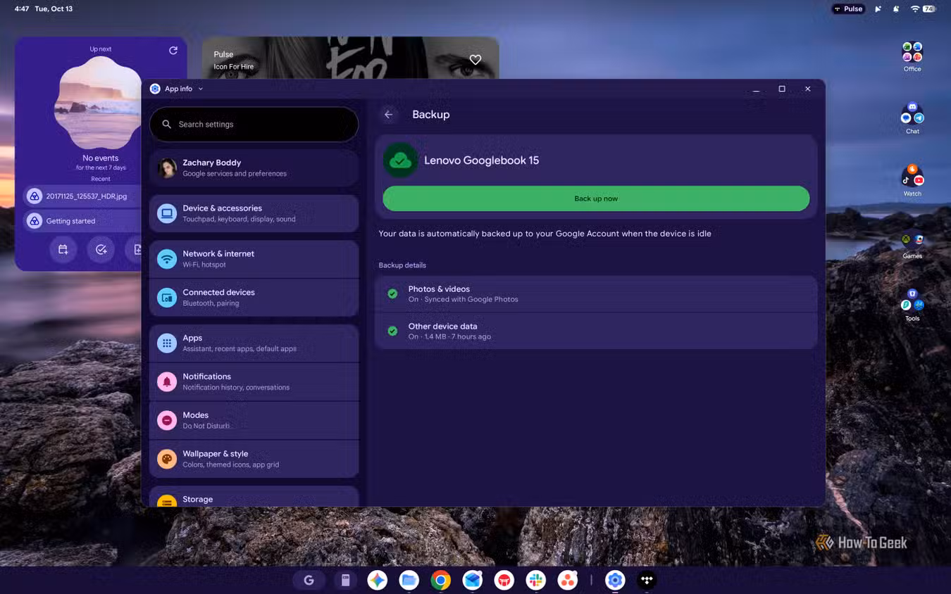Click the Pulse media chip in status bar

pos(849,9)
